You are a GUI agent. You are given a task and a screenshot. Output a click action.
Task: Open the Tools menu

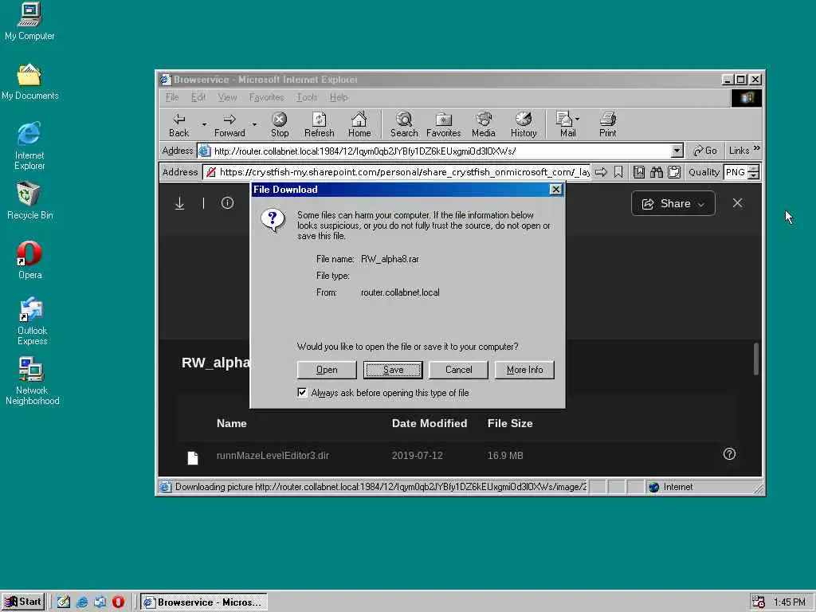[307, 97]
